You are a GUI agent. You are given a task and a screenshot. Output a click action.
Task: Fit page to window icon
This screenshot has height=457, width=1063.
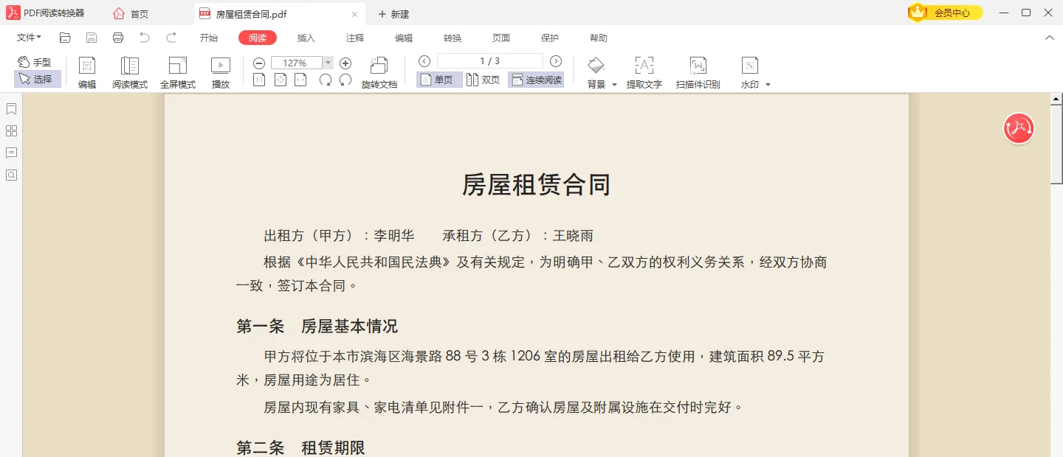click(281, 80)
